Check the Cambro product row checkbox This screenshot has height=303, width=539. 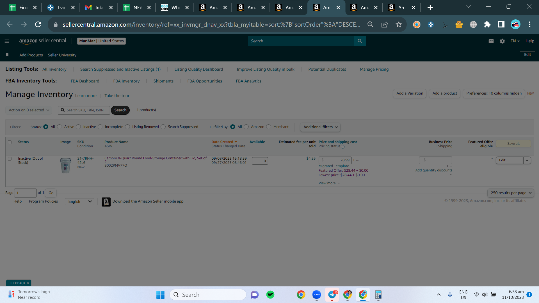[10, 159]
